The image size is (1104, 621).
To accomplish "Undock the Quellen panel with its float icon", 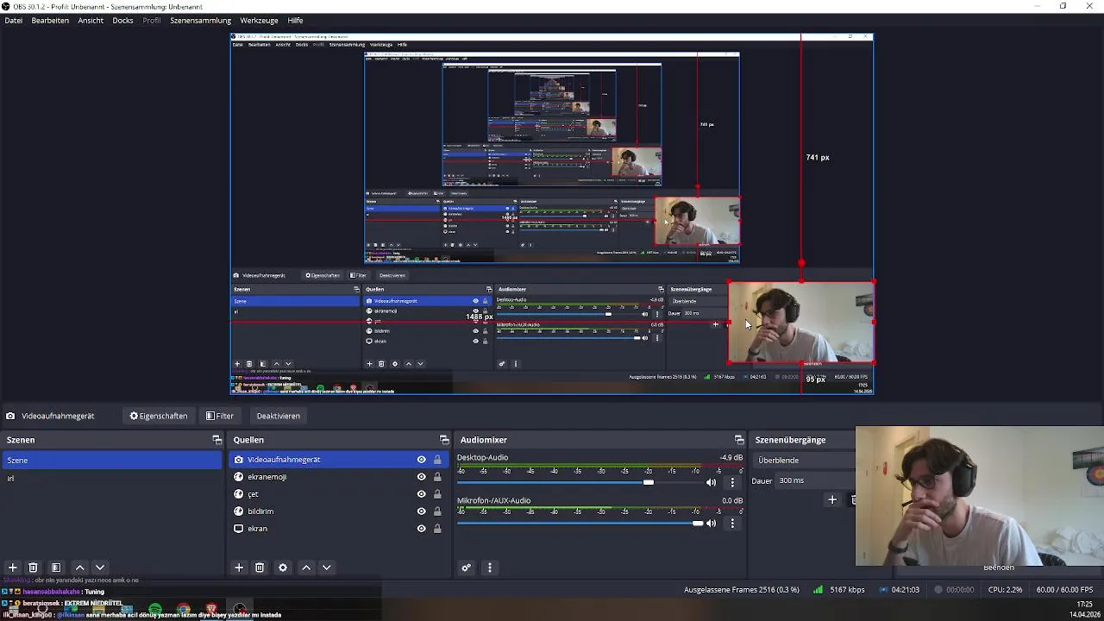I will [x=444, y=440].
